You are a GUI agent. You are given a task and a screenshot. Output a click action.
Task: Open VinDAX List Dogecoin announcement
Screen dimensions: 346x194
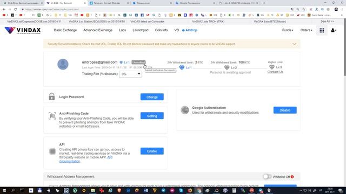pos(34,22)
